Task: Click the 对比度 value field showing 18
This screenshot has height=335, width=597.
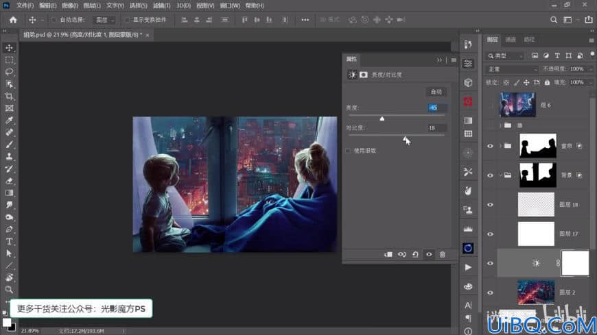Action: click(x=436, y=127)
